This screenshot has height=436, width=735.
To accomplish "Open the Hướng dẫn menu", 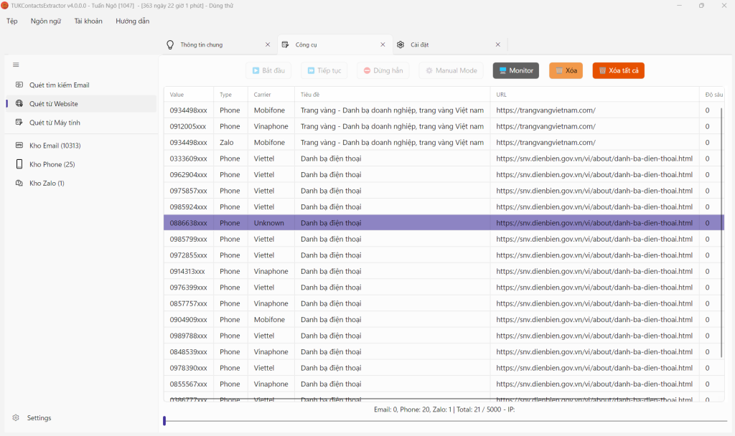I will (132, 21).
